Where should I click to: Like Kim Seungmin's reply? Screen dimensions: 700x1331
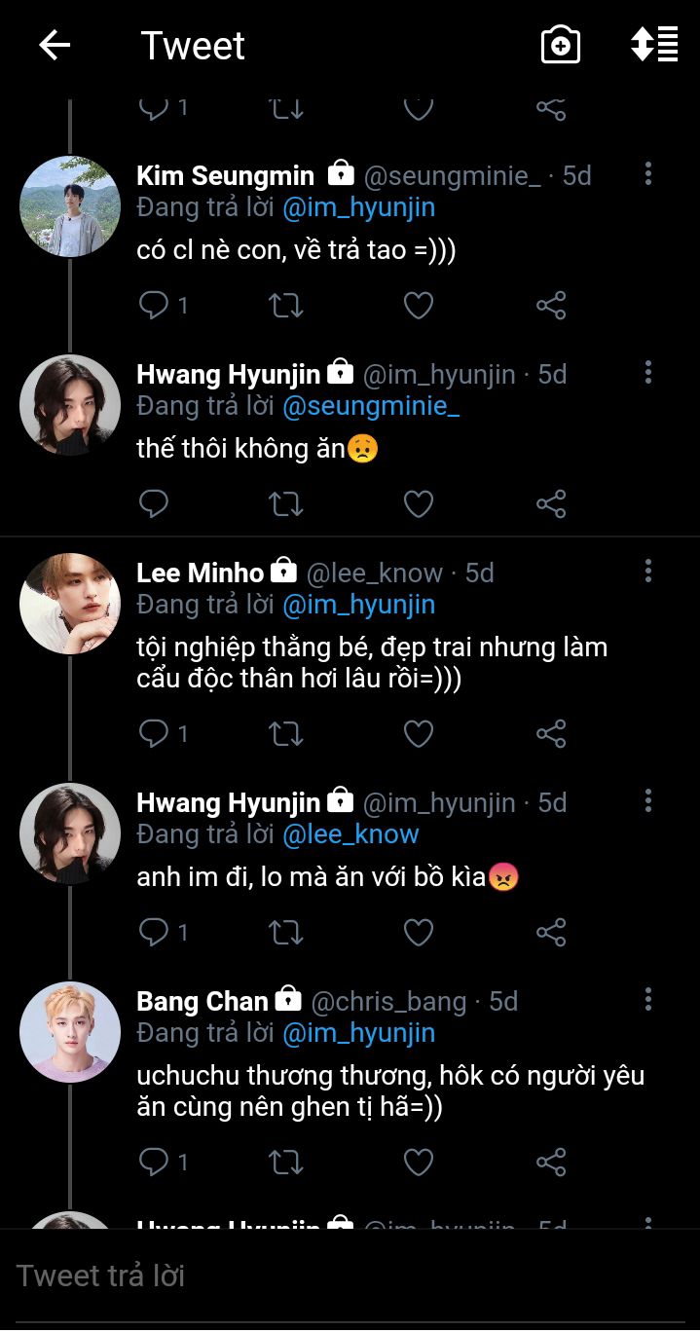point(419,306)
